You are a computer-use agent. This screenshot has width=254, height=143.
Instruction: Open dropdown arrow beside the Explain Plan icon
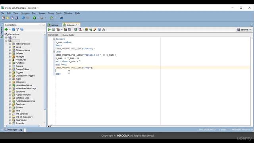click(62, 30)
